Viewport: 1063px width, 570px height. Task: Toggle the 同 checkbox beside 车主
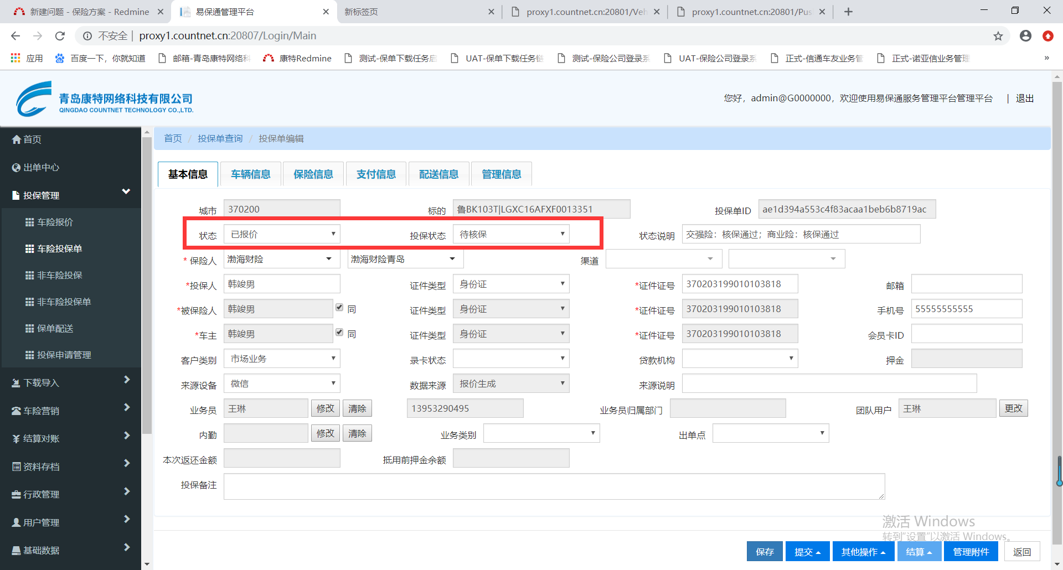point(339,333)
